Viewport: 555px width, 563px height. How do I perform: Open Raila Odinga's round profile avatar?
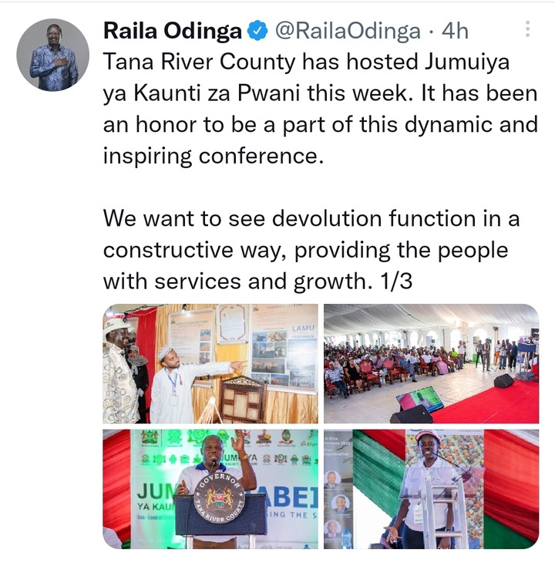click(52, 55)
